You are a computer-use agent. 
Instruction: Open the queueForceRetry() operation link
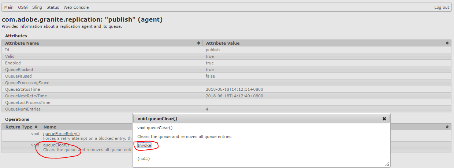tap(62, 134)
